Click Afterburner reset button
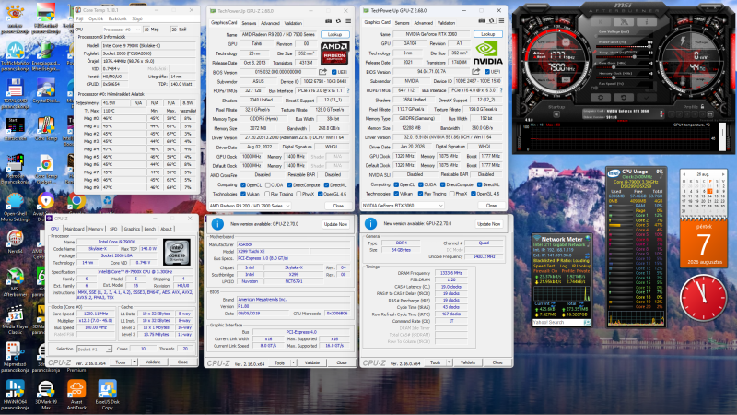 624,98
